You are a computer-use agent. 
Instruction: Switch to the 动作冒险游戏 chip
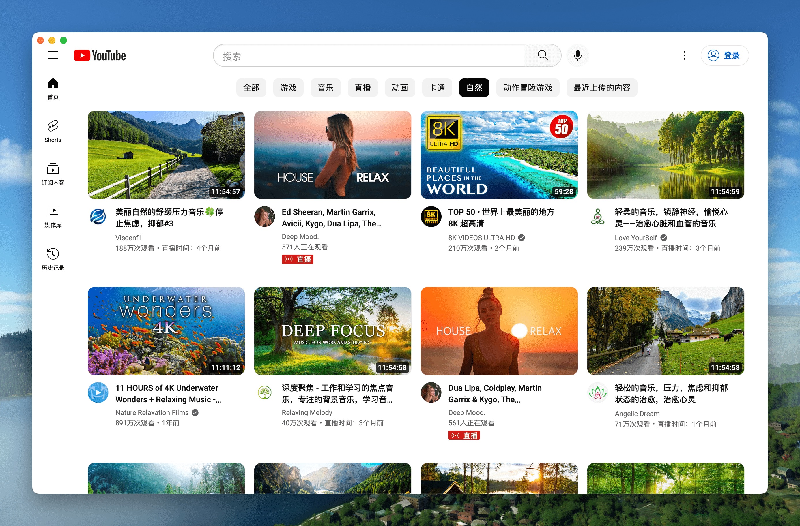(x=527, y=88)
